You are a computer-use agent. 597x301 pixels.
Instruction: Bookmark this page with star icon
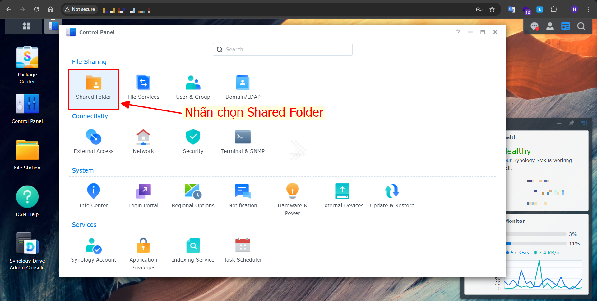point(492,9)
